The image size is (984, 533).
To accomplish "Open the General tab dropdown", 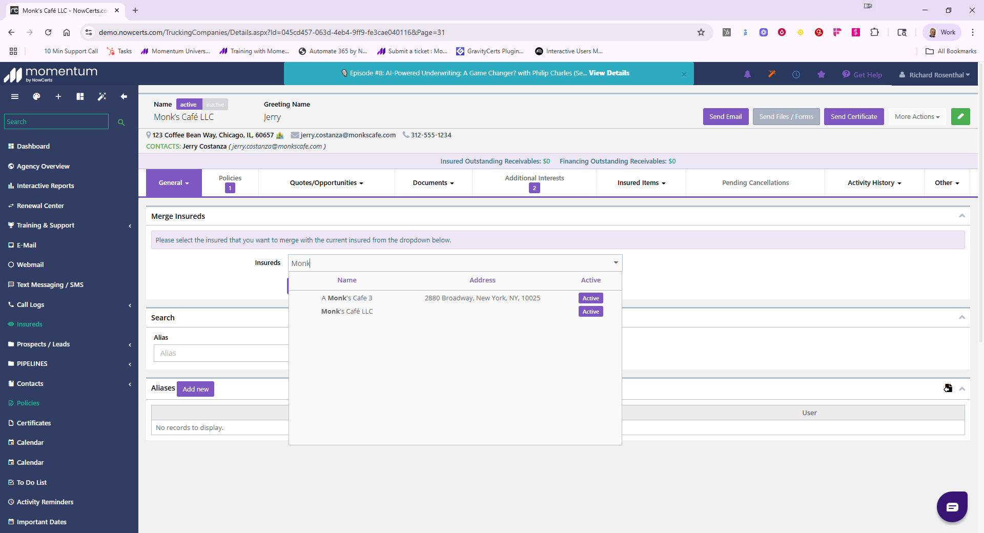I will 174,183.
